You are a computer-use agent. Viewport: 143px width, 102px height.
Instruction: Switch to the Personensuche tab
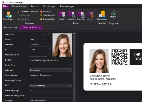click(10, 27)
